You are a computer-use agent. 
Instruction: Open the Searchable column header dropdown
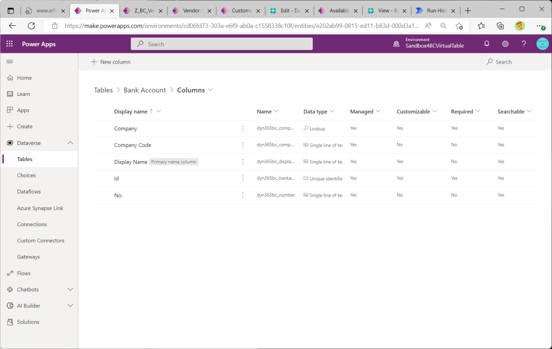coord(529,111)
